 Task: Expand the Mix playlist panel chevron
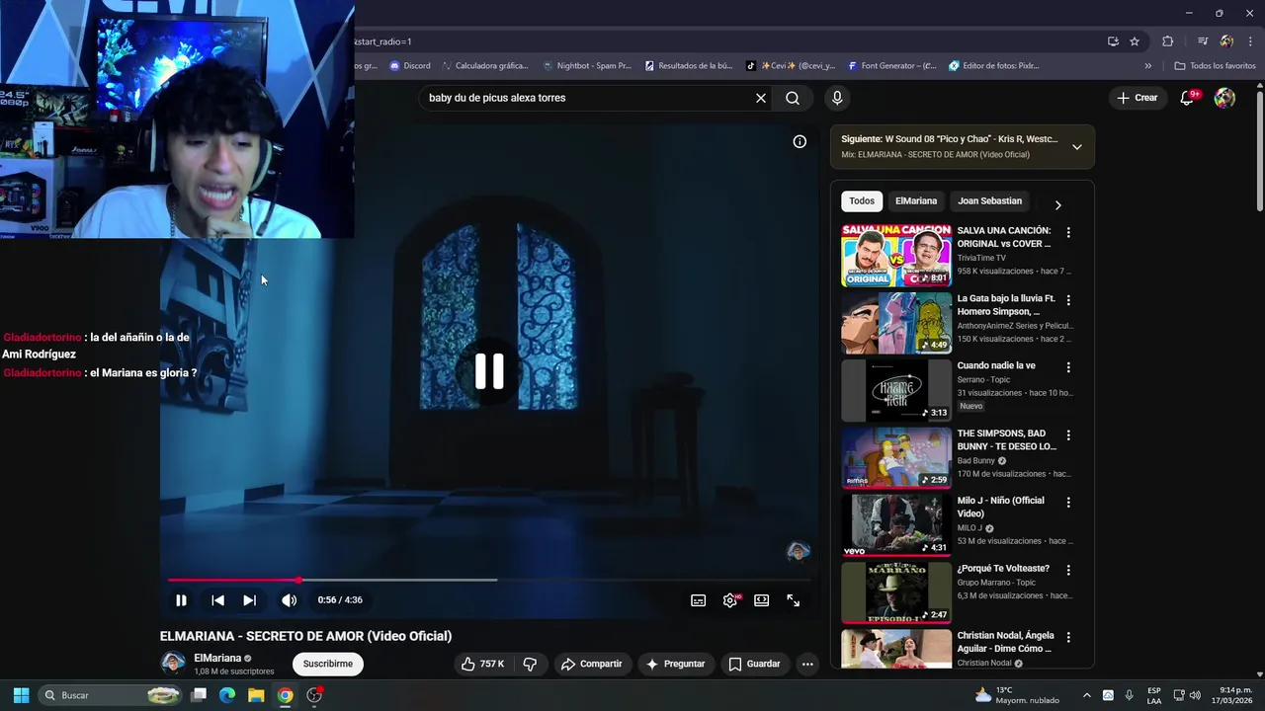tap(1077, 147)
